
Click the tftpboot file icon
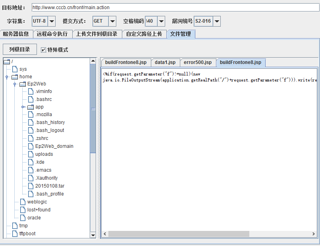tap(15, 234)
